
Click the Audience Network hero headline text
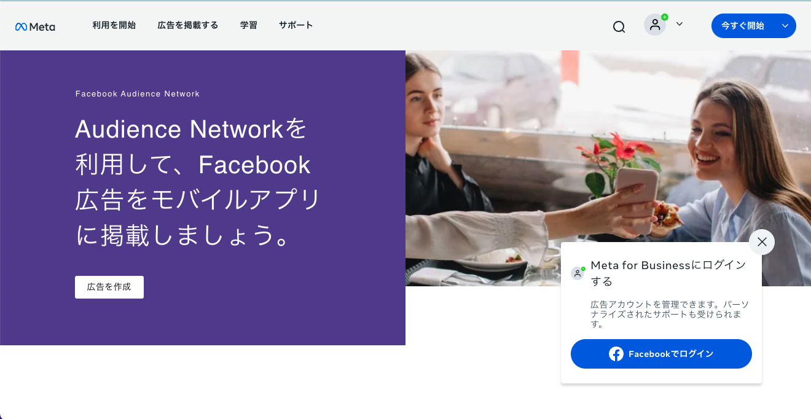[198, 182]
